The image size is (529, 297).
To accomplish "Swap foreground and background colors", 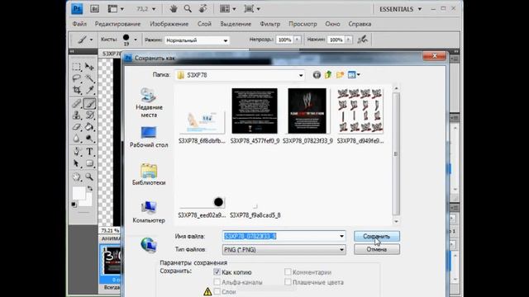I will [90, 189].
